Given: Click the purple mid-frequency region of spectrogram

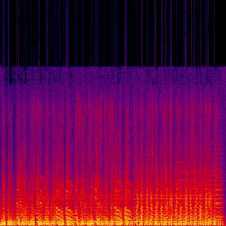Looking at the screenshot, I should (113, 113).
